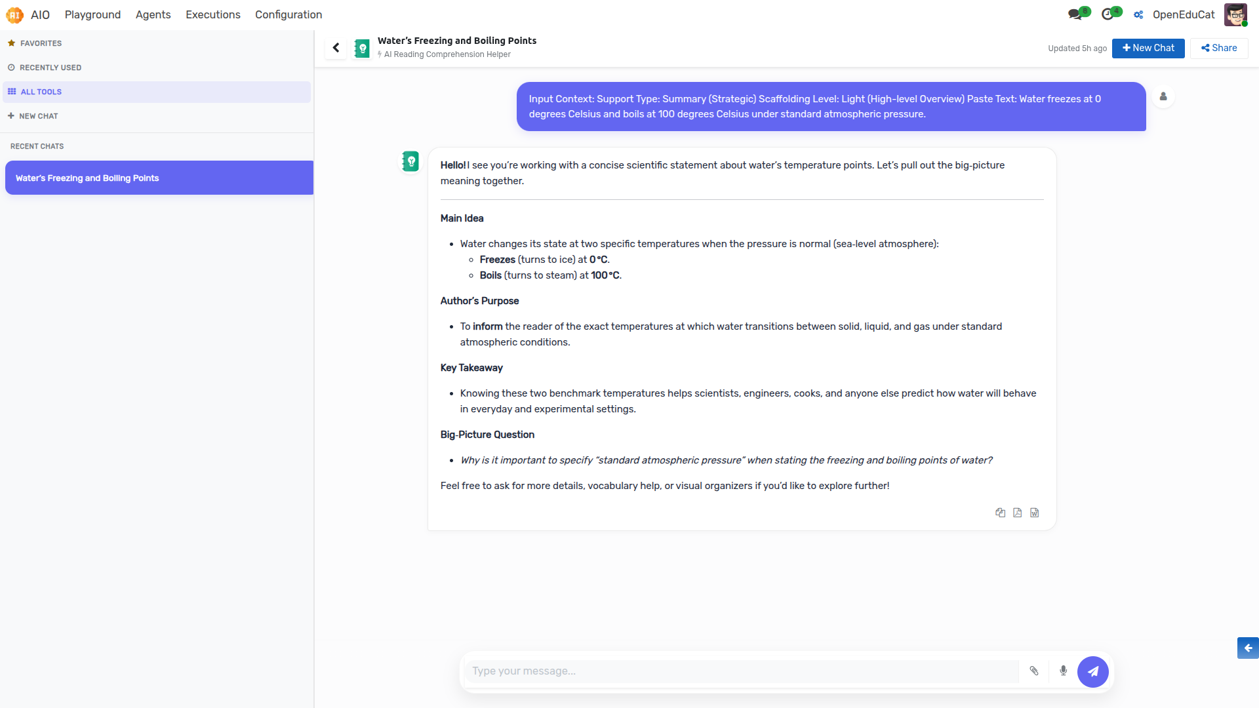This screenshot has height=708, width=1259.
Task: Open the Playground menu
Action: (92, 14)
